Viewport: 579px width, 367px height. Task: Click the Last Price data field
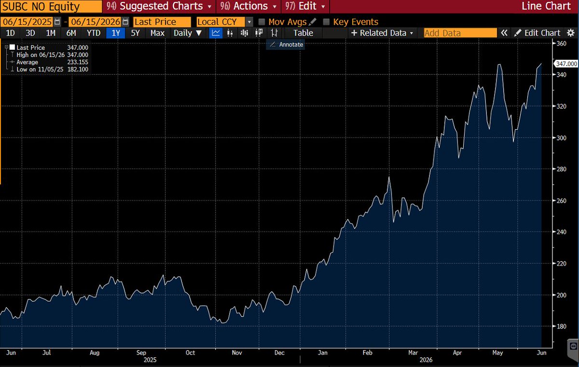pyautogui.click(x=162, y=22)
